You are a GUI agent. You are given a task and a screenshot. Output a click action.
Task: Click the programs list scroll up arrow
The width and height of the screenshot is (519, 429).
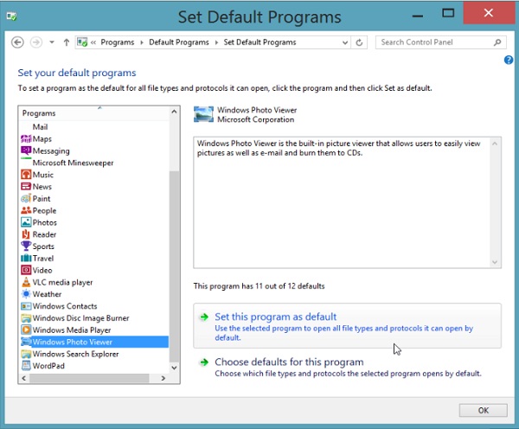(174, 112)
